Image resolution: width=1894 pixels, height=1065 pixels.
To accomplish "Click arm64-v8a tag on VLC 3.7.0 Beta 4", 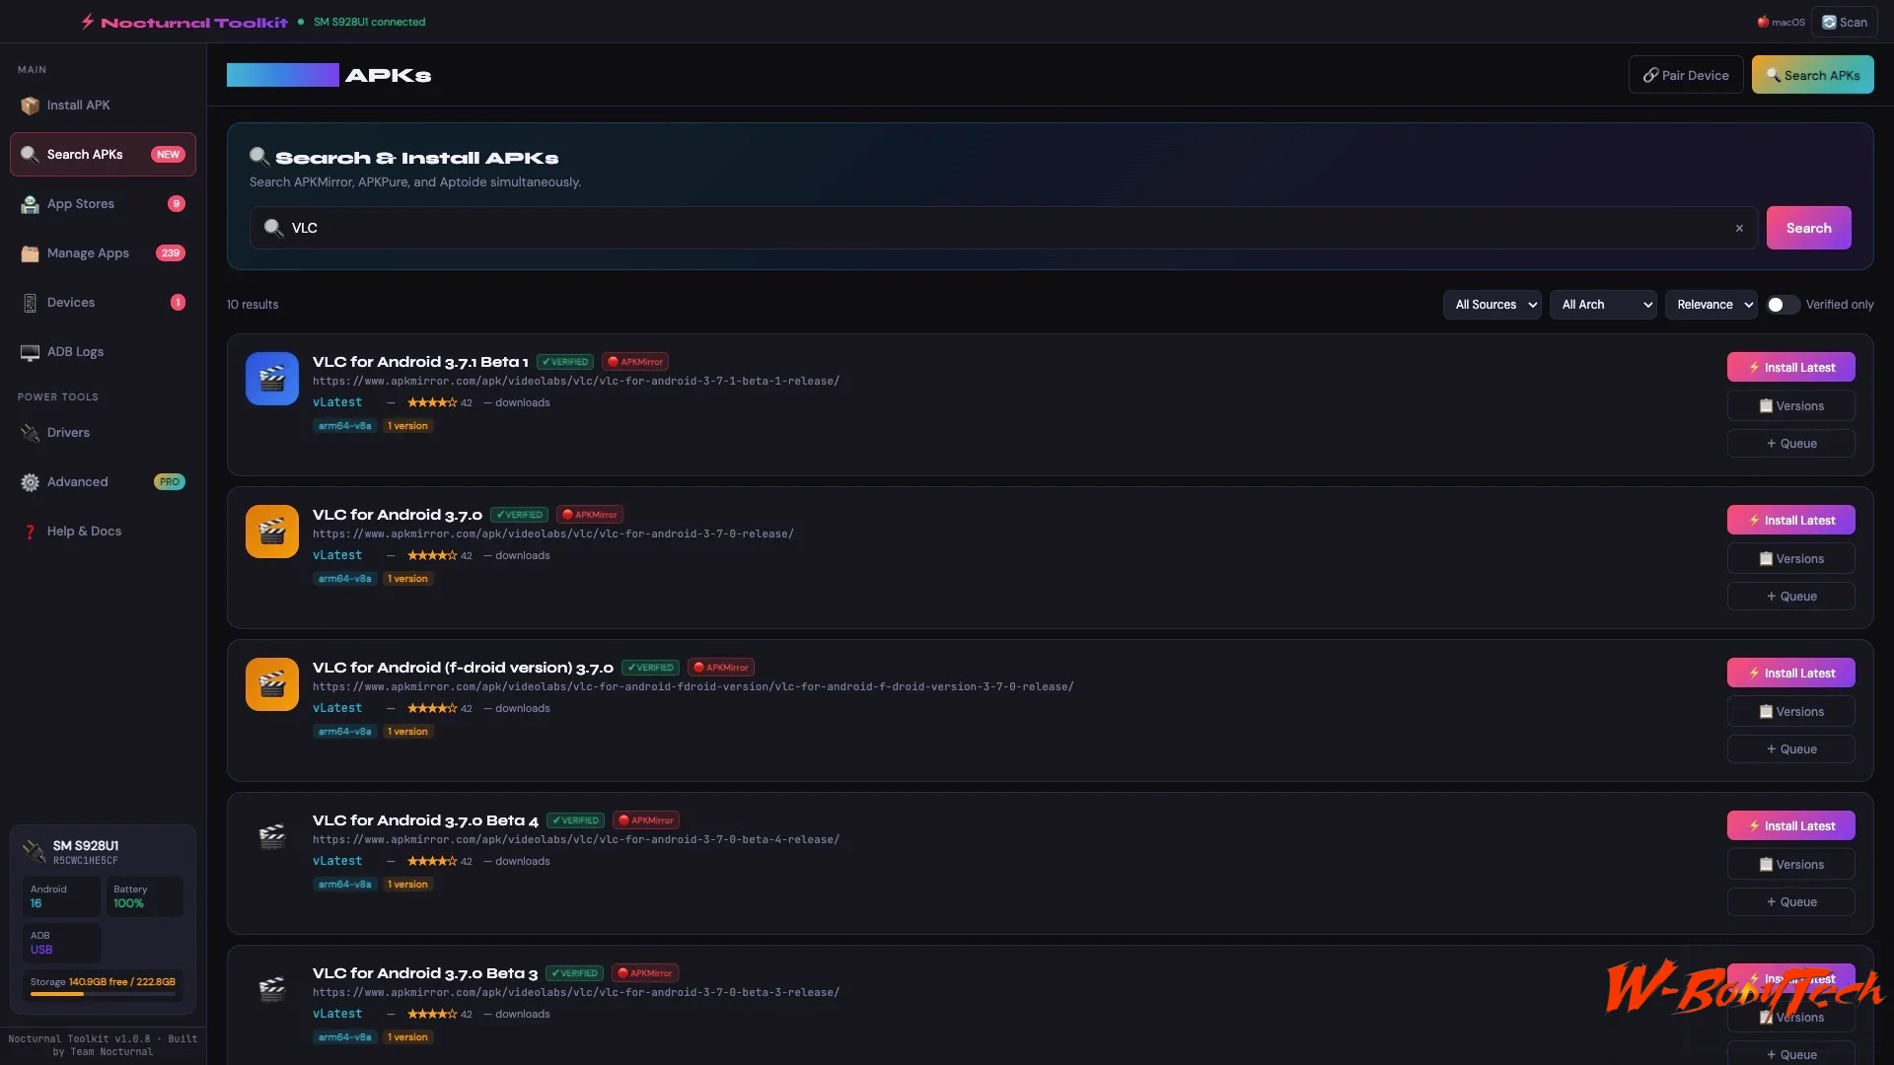I will (x=344, y=885).
